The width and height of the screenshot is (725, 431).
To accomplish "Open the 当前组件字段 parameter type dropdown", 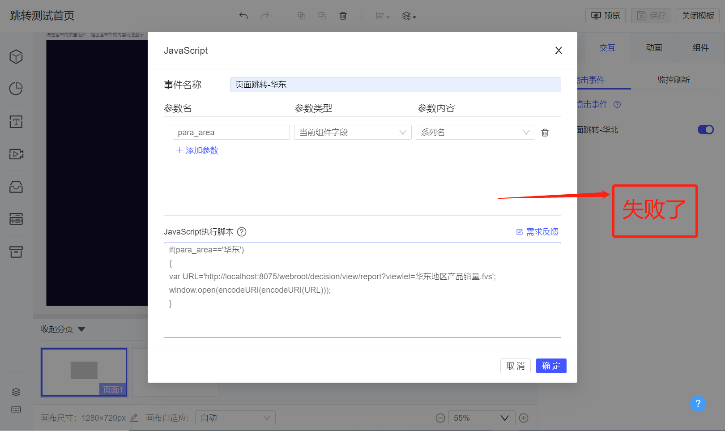I will (x=352, y=132).
